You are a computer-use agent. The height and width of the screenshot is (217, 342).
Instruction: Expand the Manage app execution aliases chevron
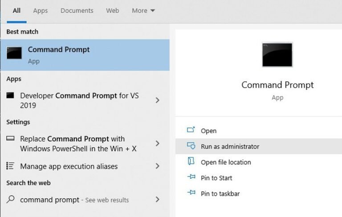point(157,166)
